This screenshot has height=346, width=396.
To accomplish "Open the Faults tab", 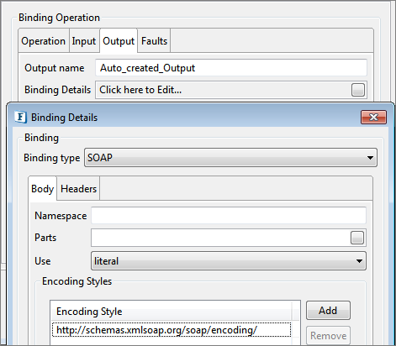I will [154, 41].
